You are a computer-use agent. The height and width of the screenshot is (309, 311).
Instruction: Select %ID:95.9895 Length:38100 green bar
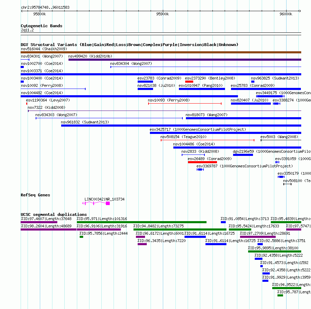click(x=275, y=251)
